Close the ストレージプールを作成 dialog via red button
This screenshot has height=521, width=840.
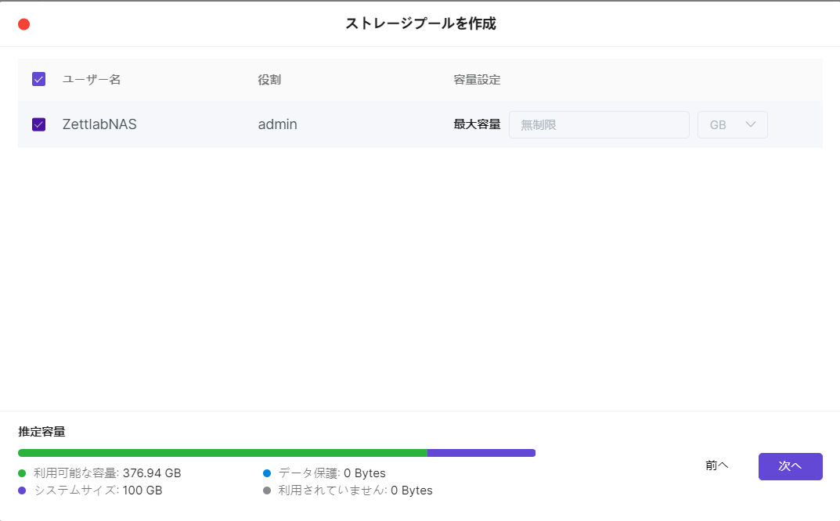[x=23, y=24]
